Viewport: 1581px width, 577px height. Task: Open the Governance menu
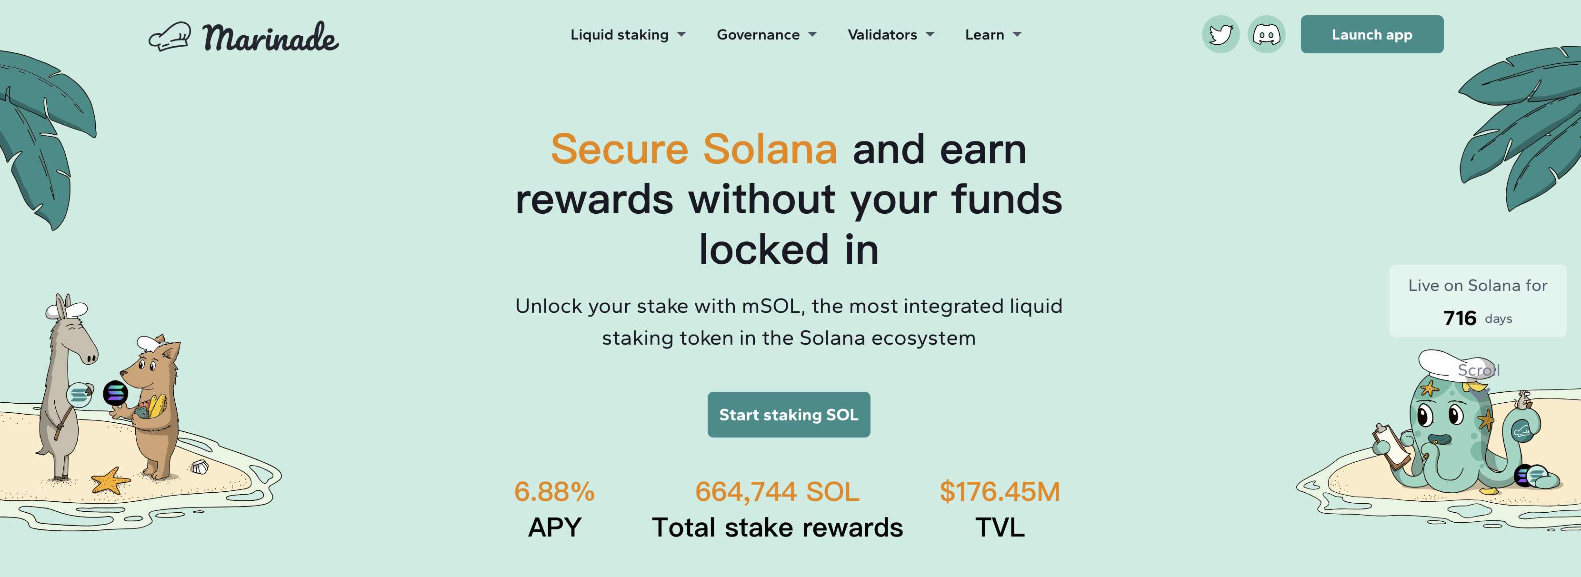pyautogui.click(x=758, y=35)
